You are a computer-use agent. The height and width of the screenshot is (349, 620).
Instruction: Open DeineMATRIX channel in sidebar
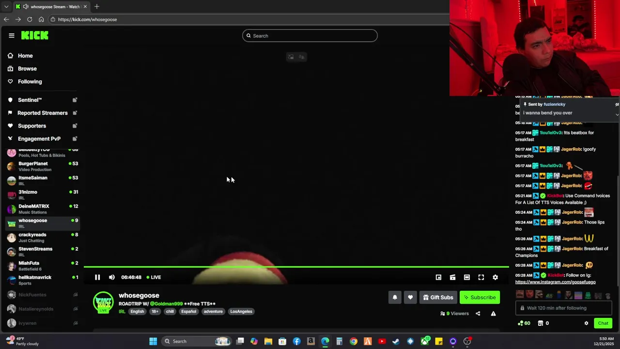(x=43, y=209)
